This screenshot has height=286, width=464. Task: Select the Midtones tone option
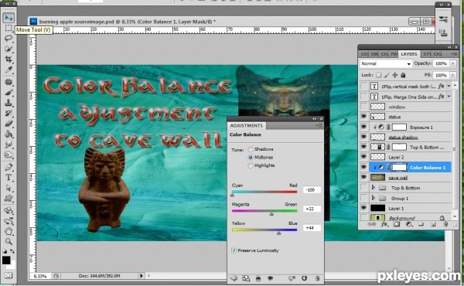click(x=251, y=158)
